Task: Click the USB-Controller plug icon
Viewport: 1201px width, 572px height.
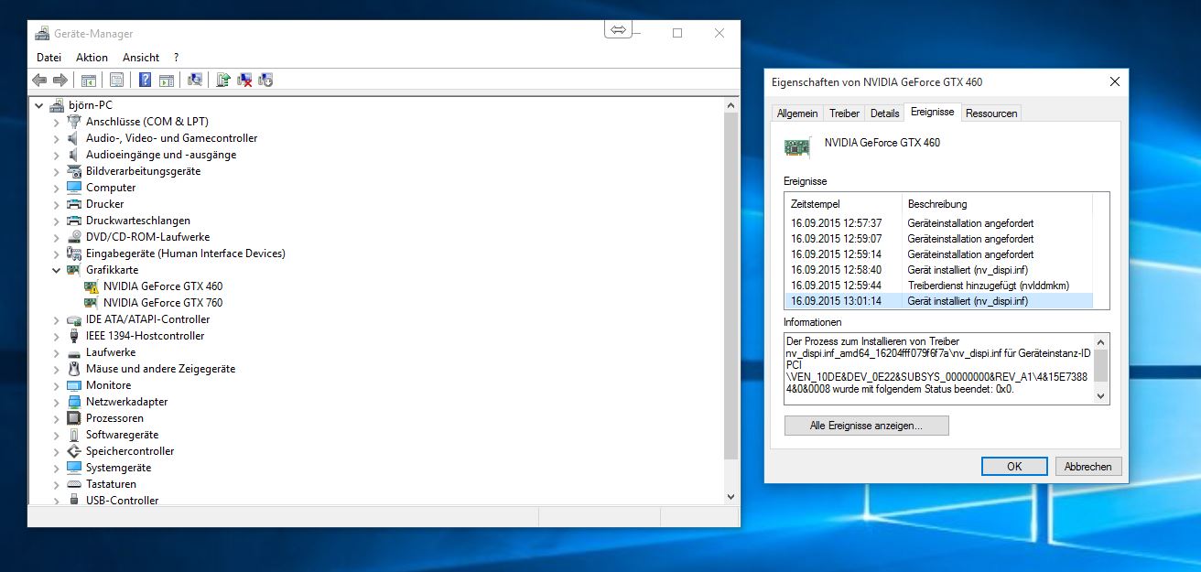Action: [74, 501]
